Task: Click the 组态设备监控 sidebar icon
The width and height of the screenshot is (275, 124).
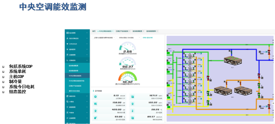Action: click(67, 38)
